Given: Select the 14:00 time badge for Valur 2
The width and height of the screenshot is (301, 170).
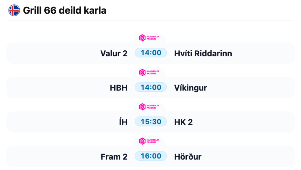Looking at the screenshot, I should (x=151, y=53).
